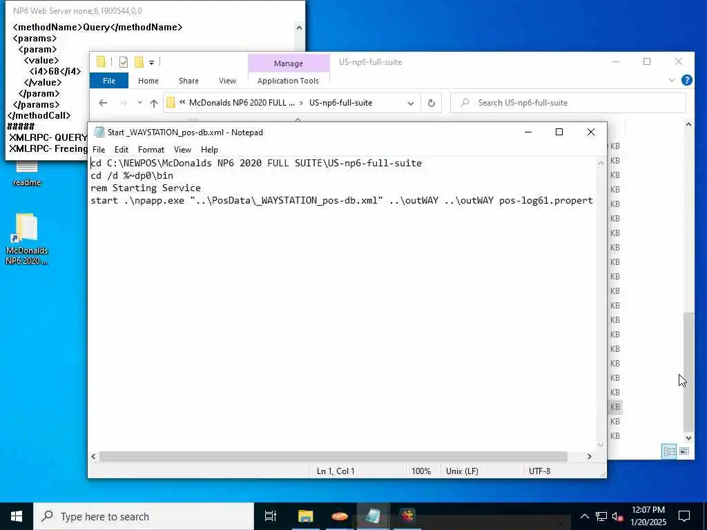Click Notepad horizontal scrollbar right arrow
Image resolution: width=707 pixels, height=530 pixels.
tap(589, 457)
